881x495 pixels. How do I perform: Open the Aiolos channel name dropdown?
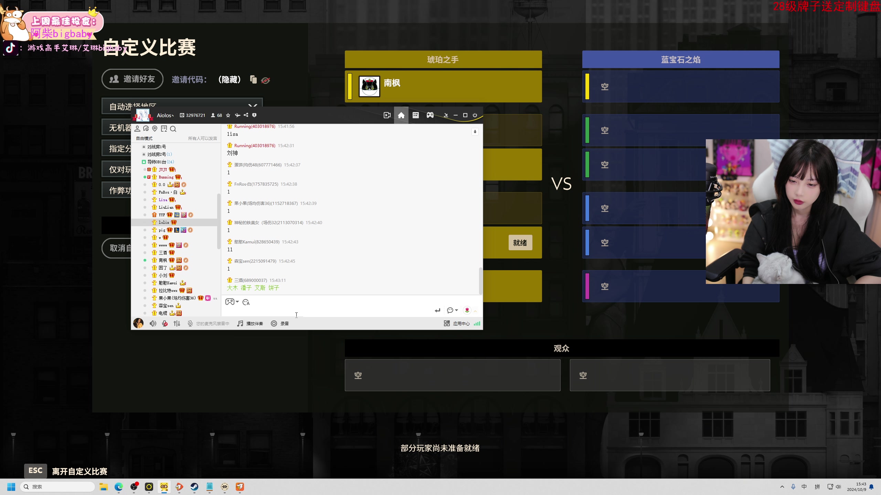tap(165, 115)
